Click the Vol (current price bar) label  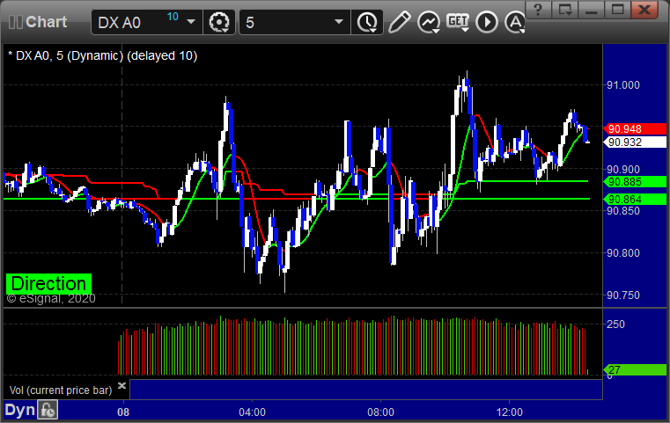[x=61, y=390]
